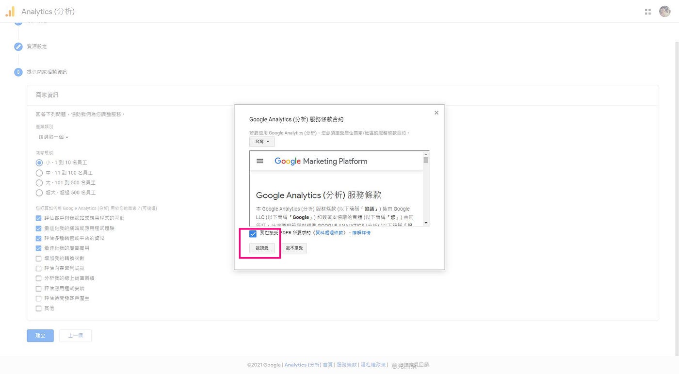The image size is (679, 374).
Task: Check 評估內容營利成效
Action: [x=39, y=268]
